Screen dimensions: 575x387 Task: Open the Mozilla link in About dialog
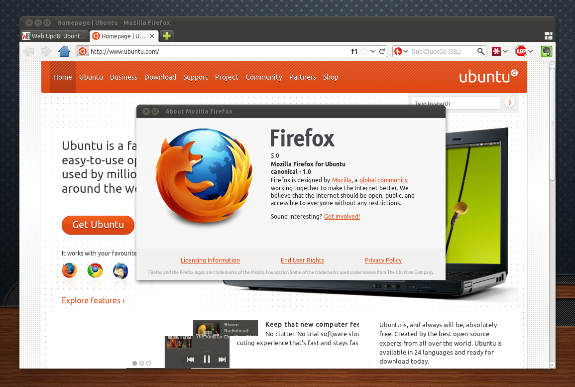(x=342, y=180)
